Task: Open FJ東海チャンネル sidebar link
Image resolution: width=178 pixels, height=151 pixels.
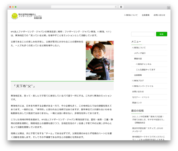Action: pyautogui.click(x=143, y=64)
